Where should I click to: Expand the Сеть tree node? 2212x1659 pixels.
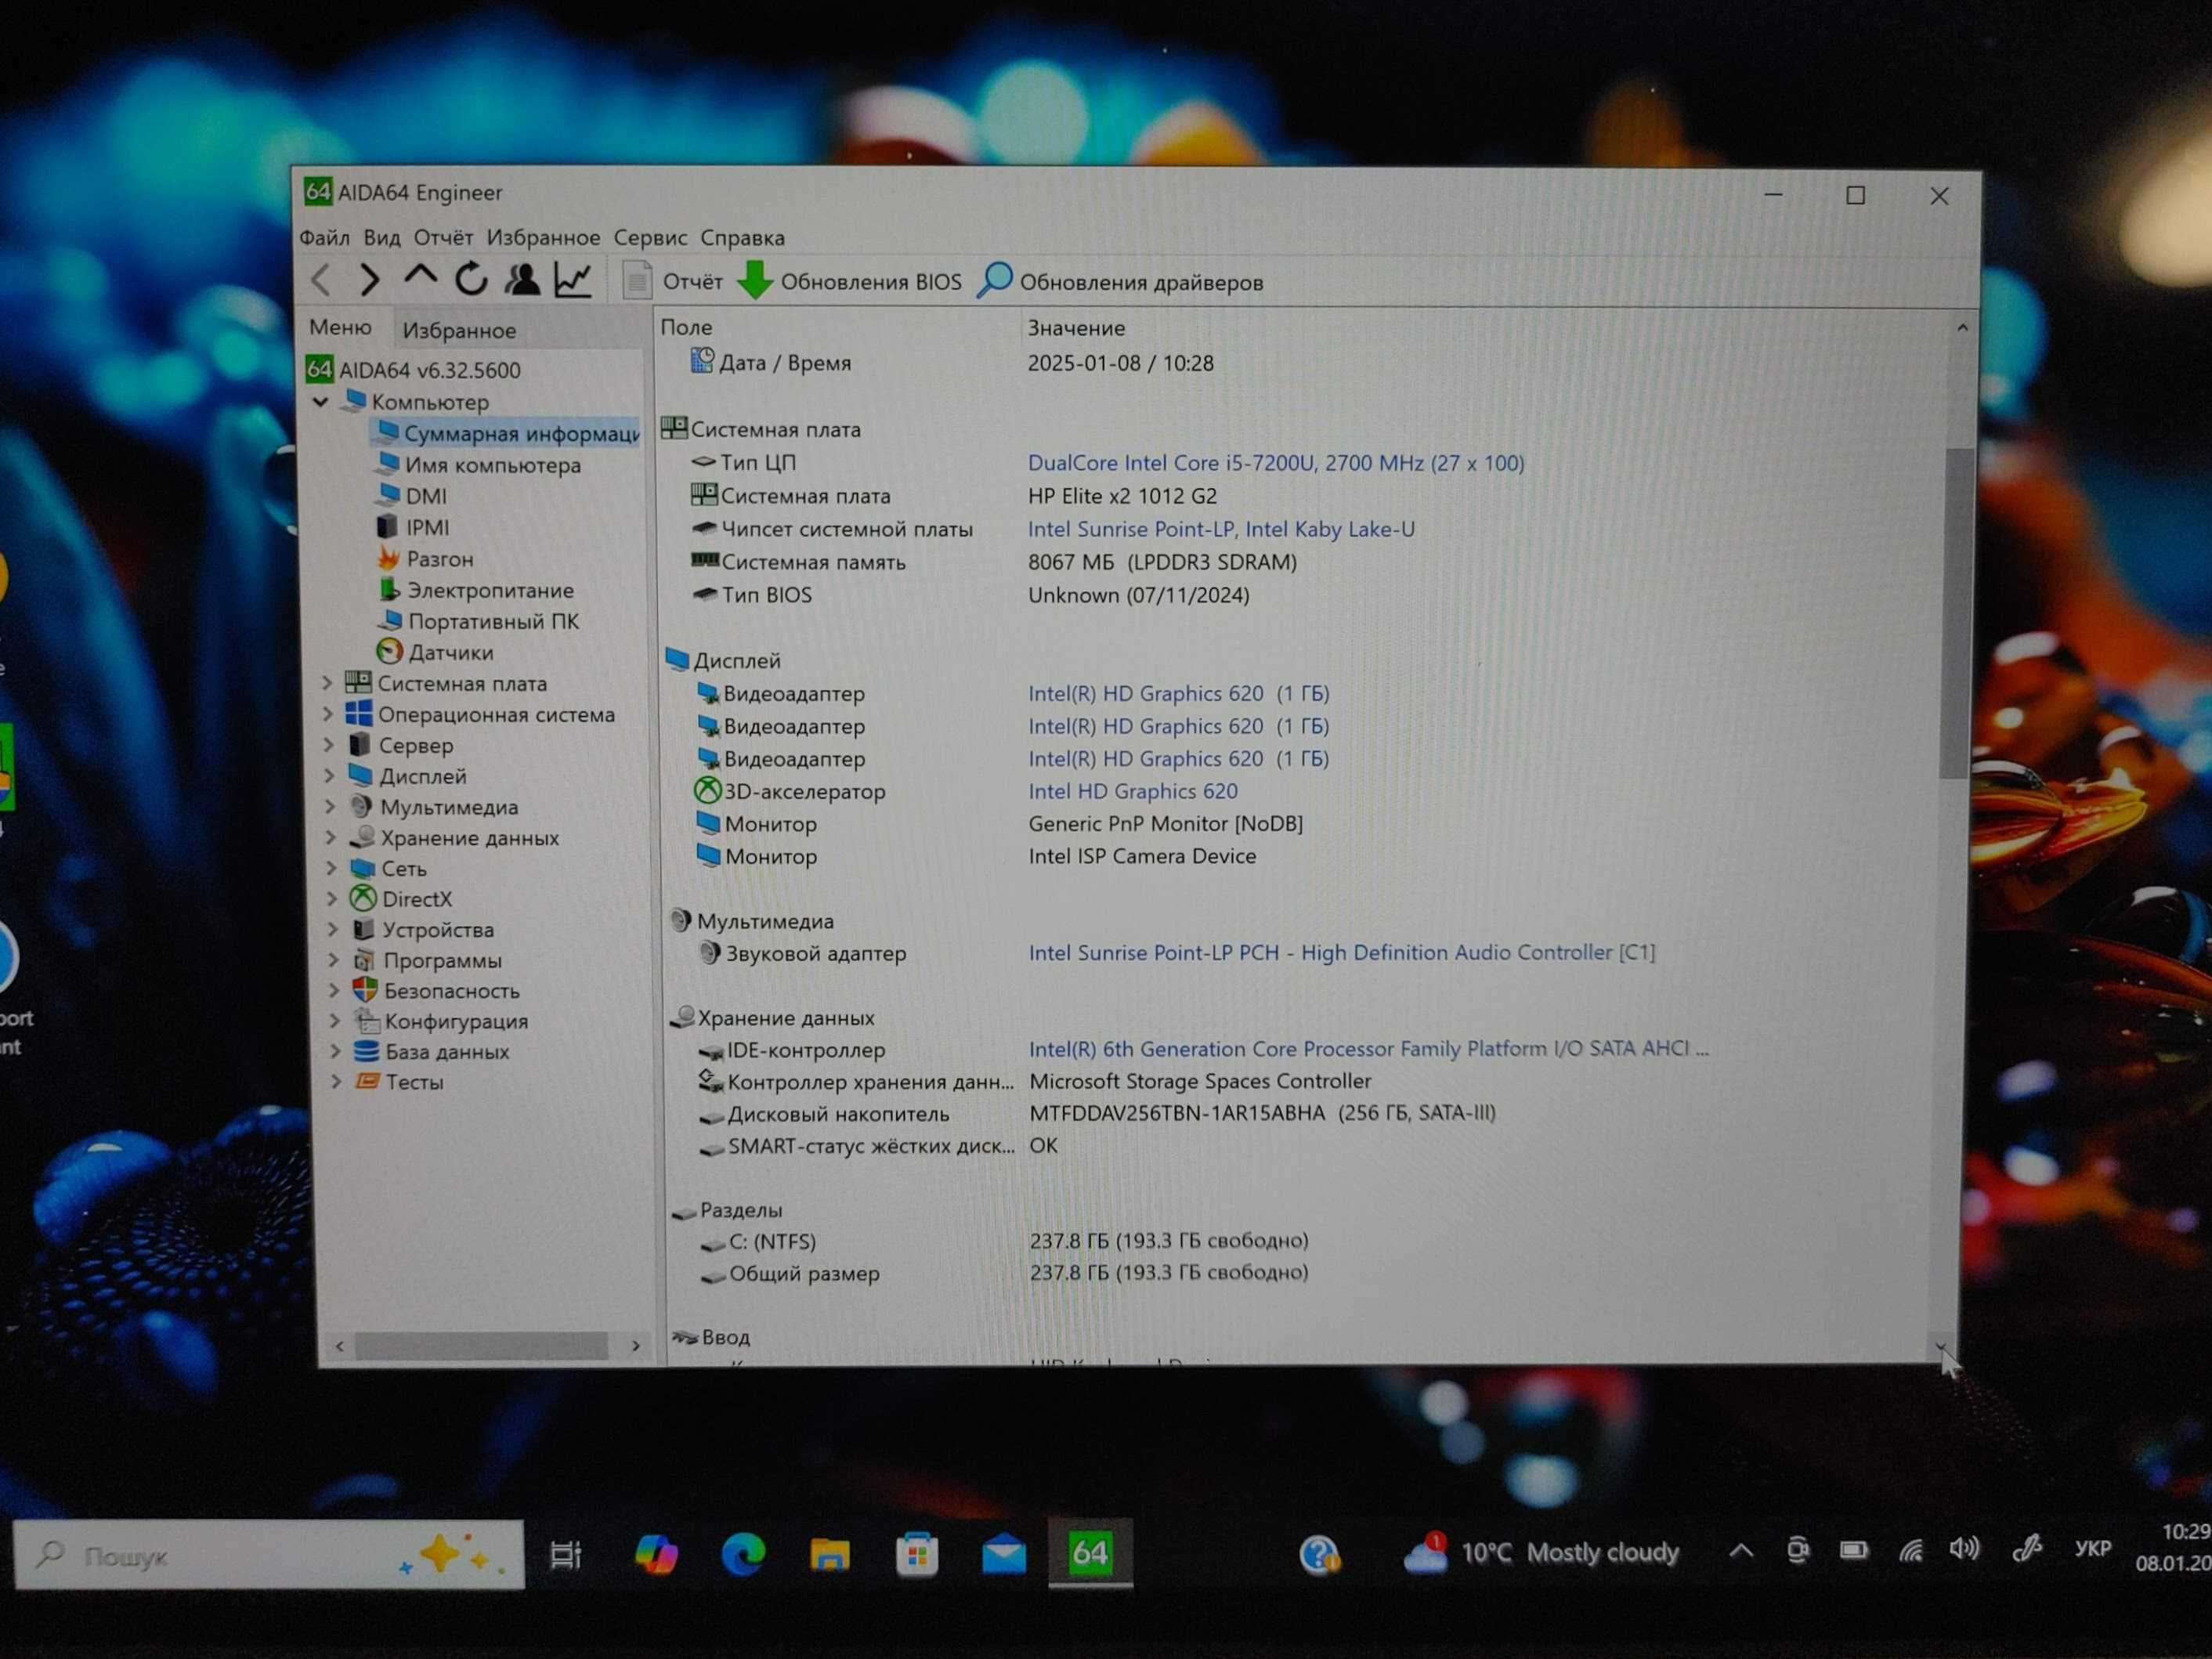click(332, 868)
